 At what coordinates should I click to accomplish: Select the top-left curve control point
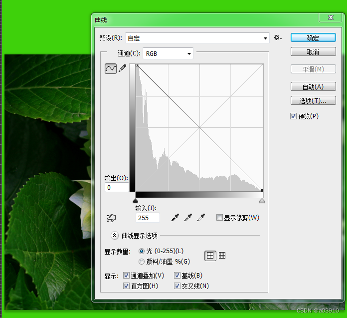[x=137, y=65]
